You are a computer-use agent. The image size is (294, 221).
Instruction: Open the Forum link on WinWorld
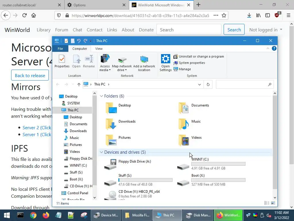(61, 30)
